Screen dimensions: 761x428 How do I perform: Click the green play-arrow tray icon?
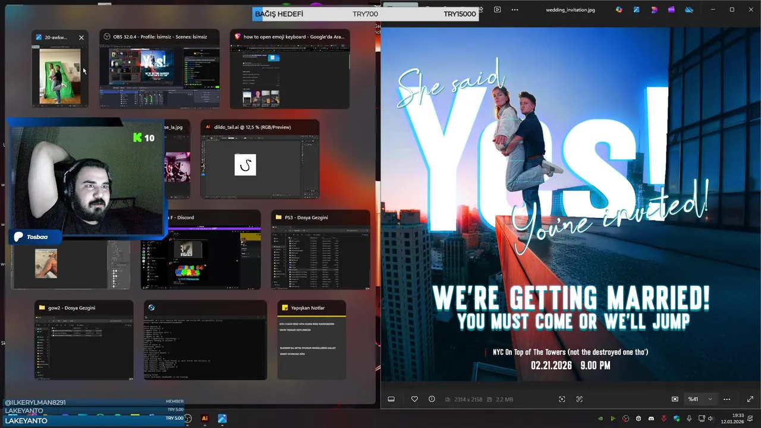[613, 418]
